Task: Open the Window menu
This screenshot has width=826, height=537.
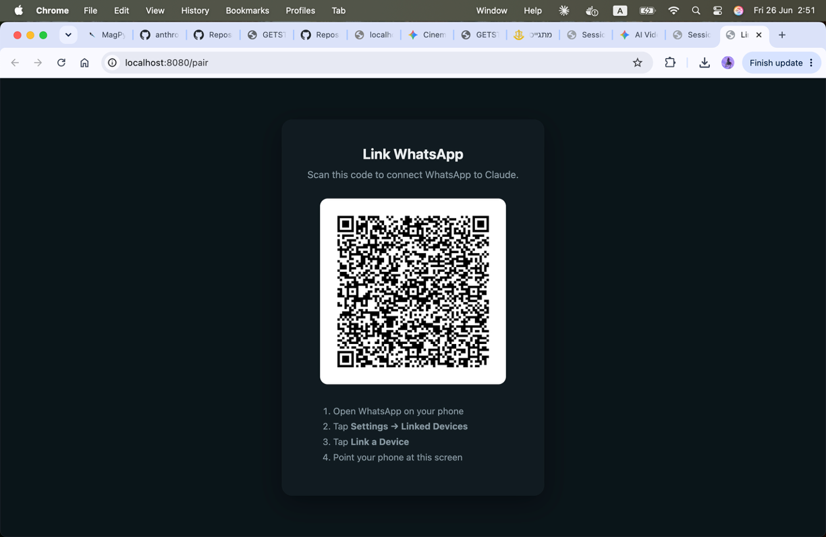Action: (x=491, y=10)
